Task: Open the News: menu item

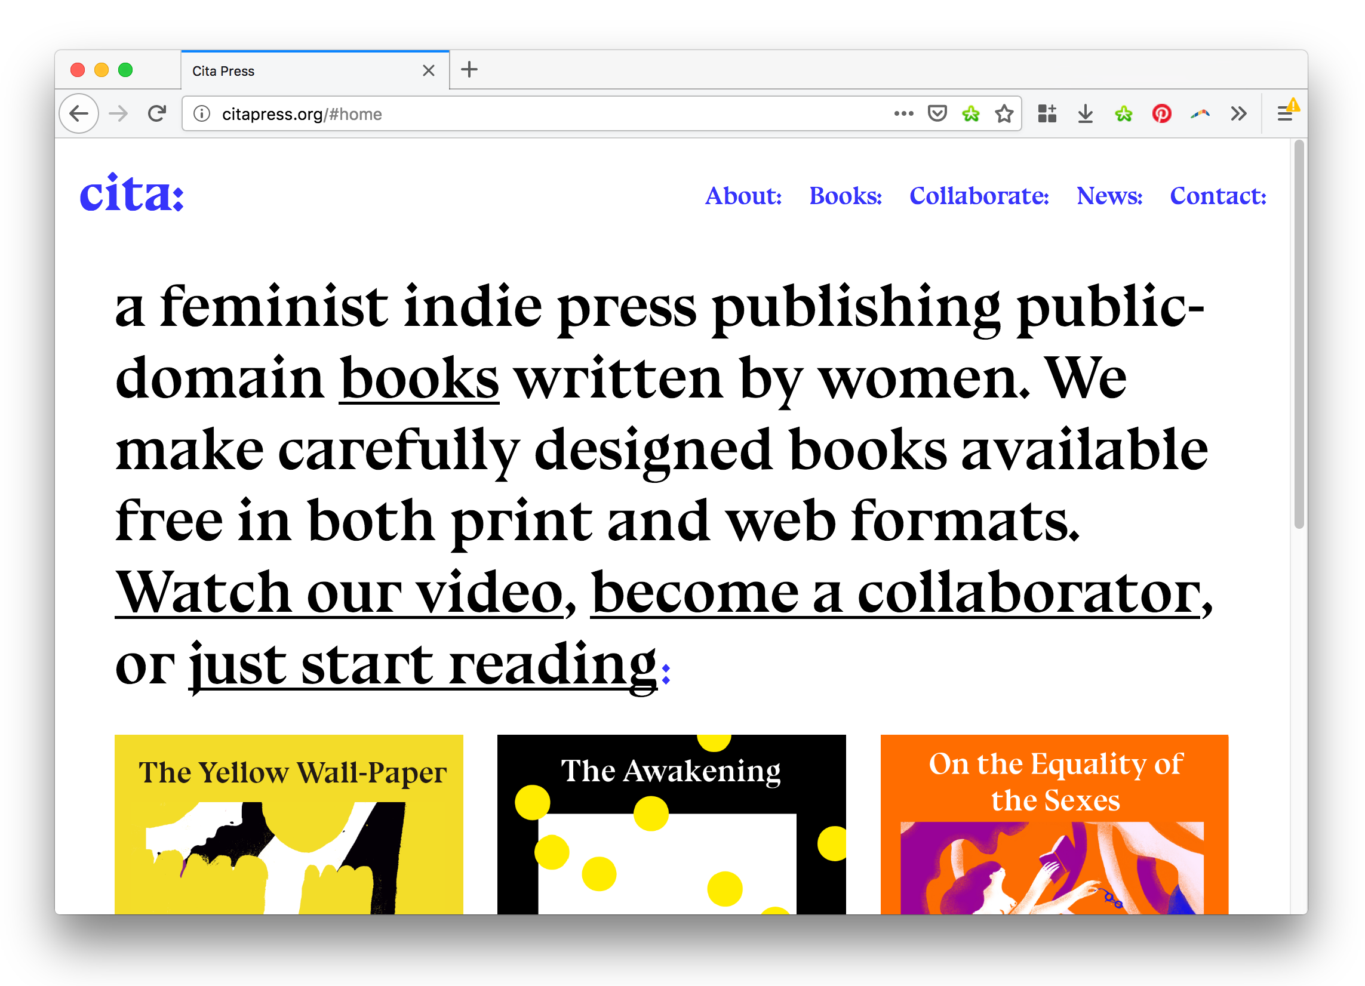Action: coord(1109,196)
